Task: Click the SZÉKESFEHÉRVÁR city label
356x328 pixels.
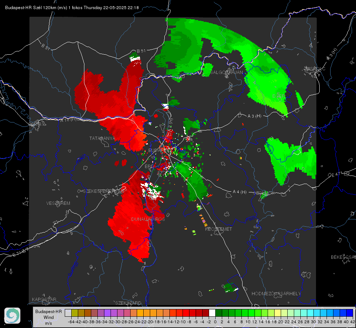Action: [x=104, y=191]
